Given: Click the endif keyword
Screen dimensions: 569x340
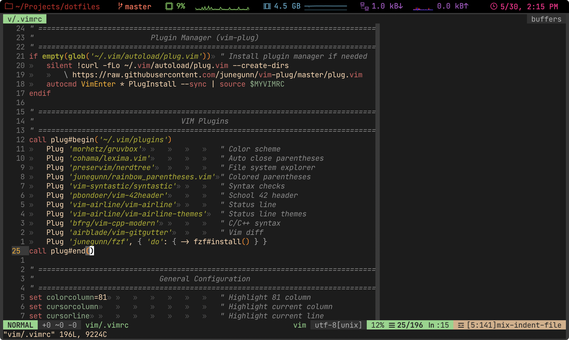Looking at the screenshot, I should coord(40,93).
